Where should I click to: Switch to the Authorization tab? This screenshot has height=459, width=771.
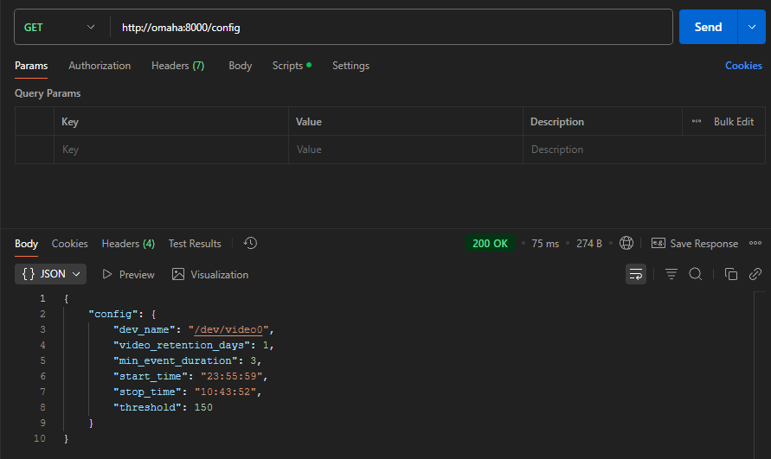(100, 66)
